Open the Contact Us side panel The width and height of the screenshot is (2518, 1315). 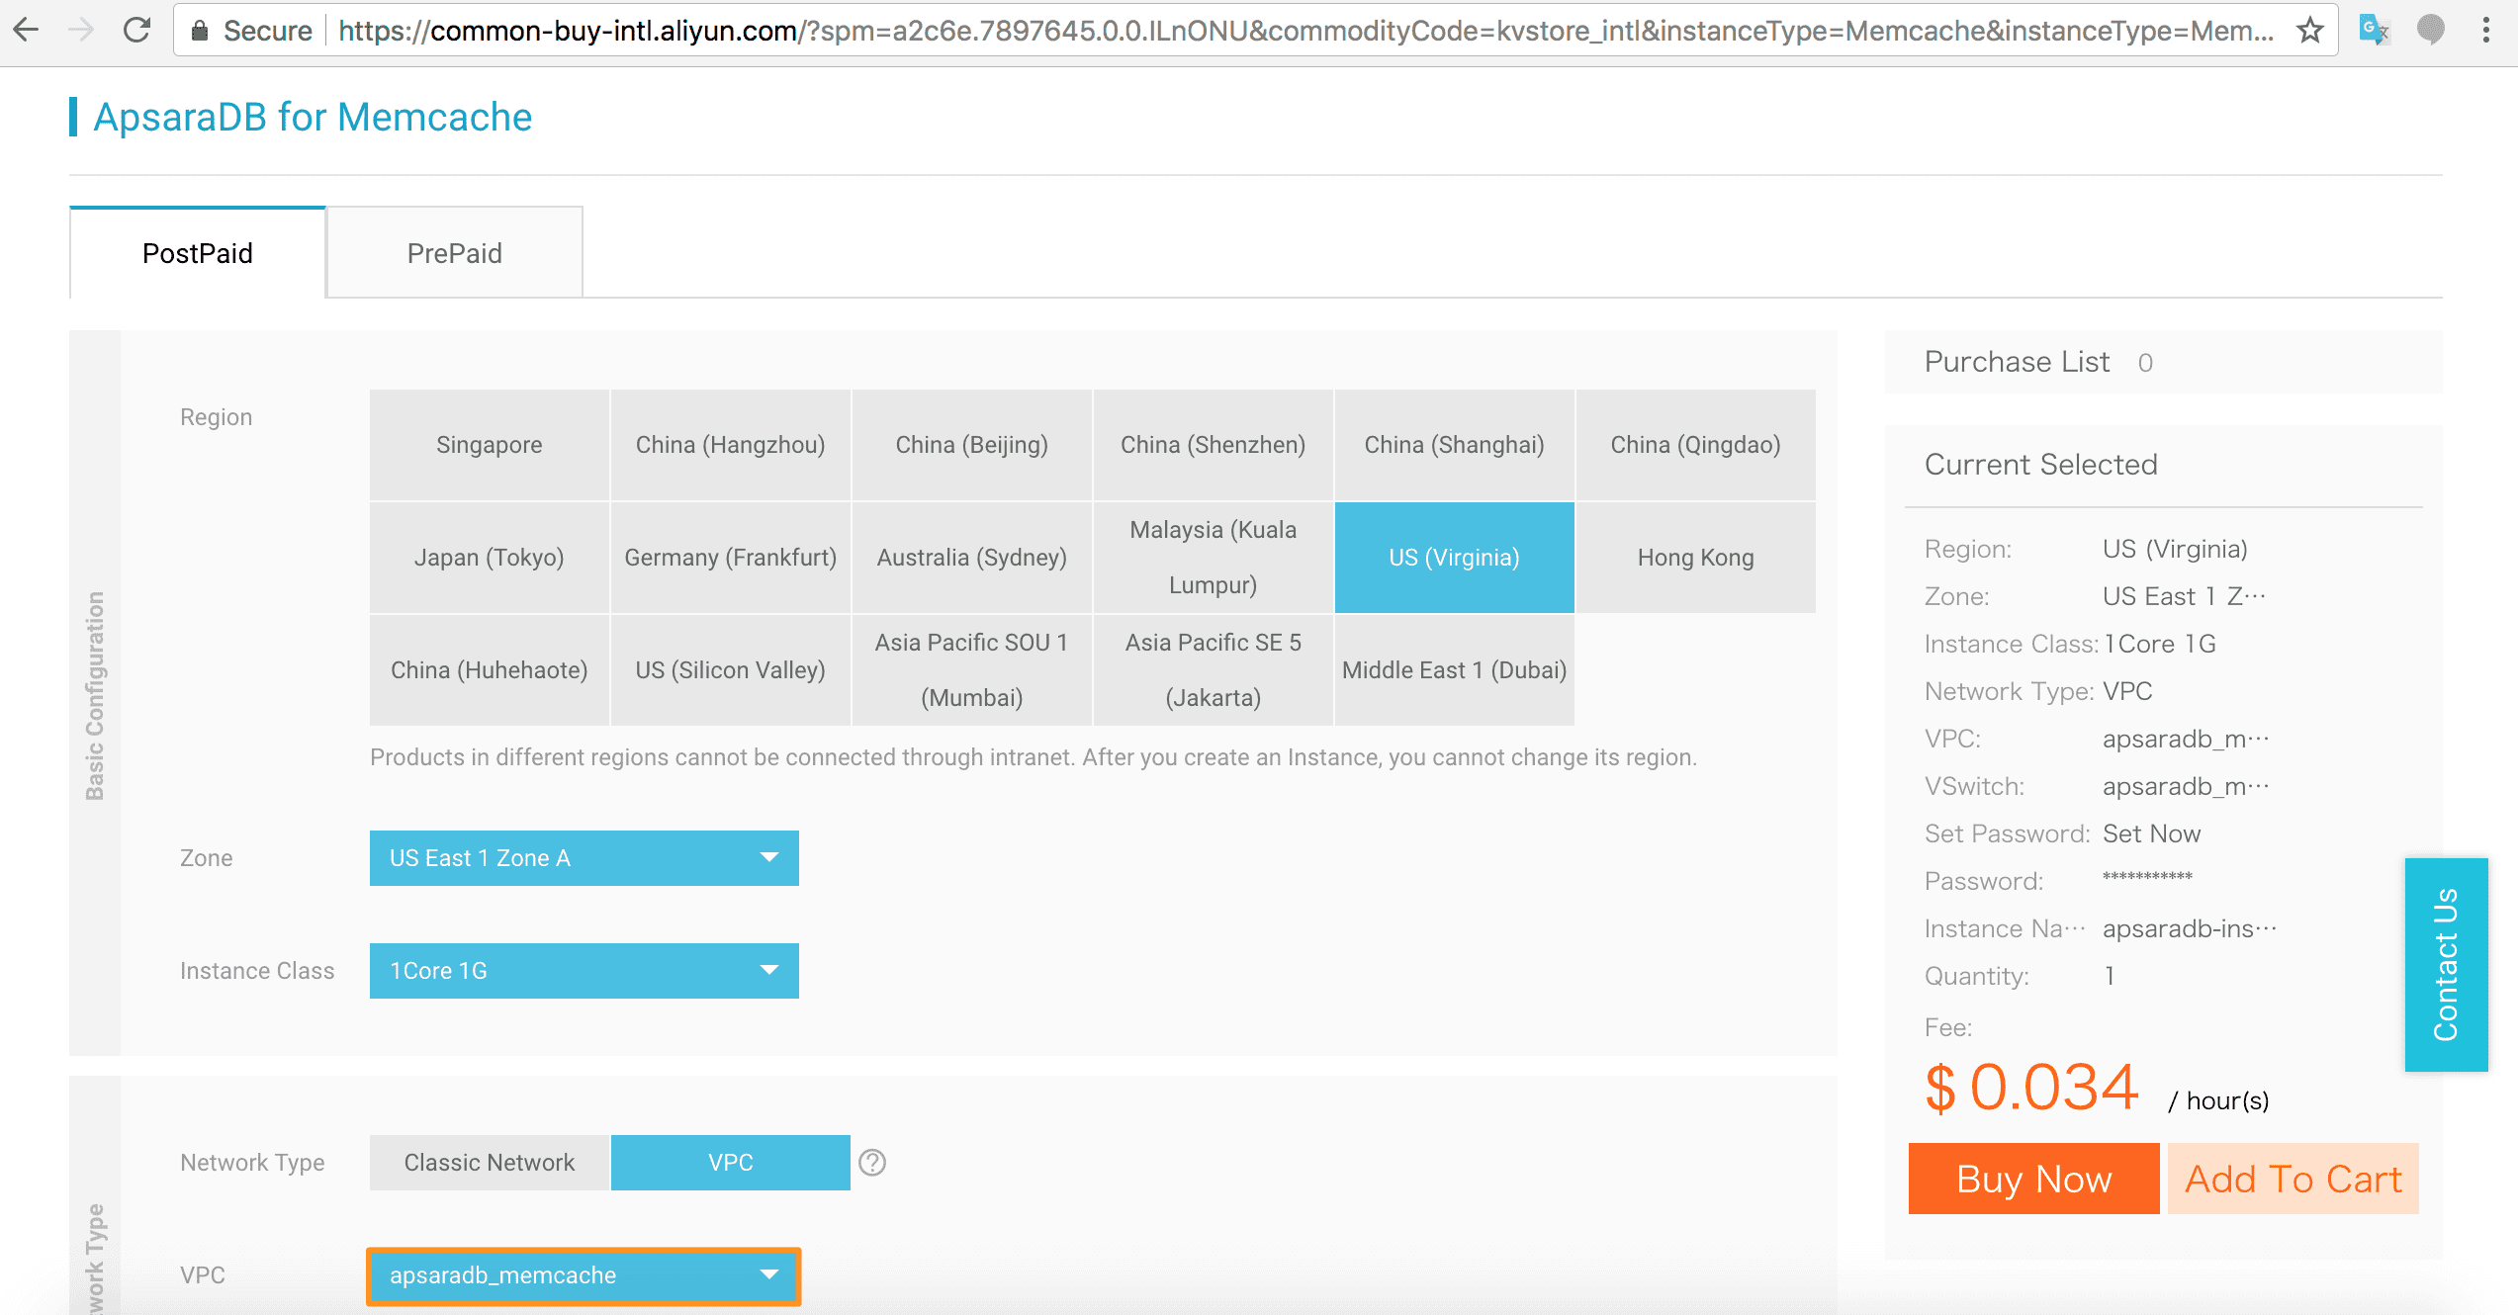tap(2446, 964)
